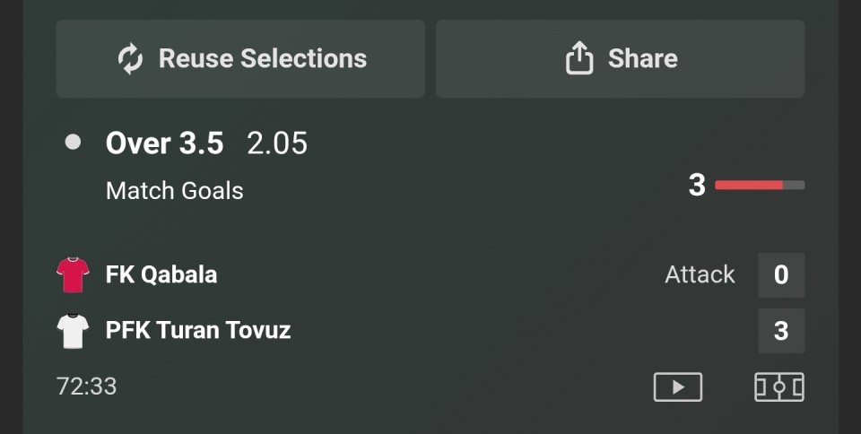Image resolution: width=861 pixels, height=434 pixels.
Task: Click the red FK Qabala jersey icon
Action: tap(73, 274)
